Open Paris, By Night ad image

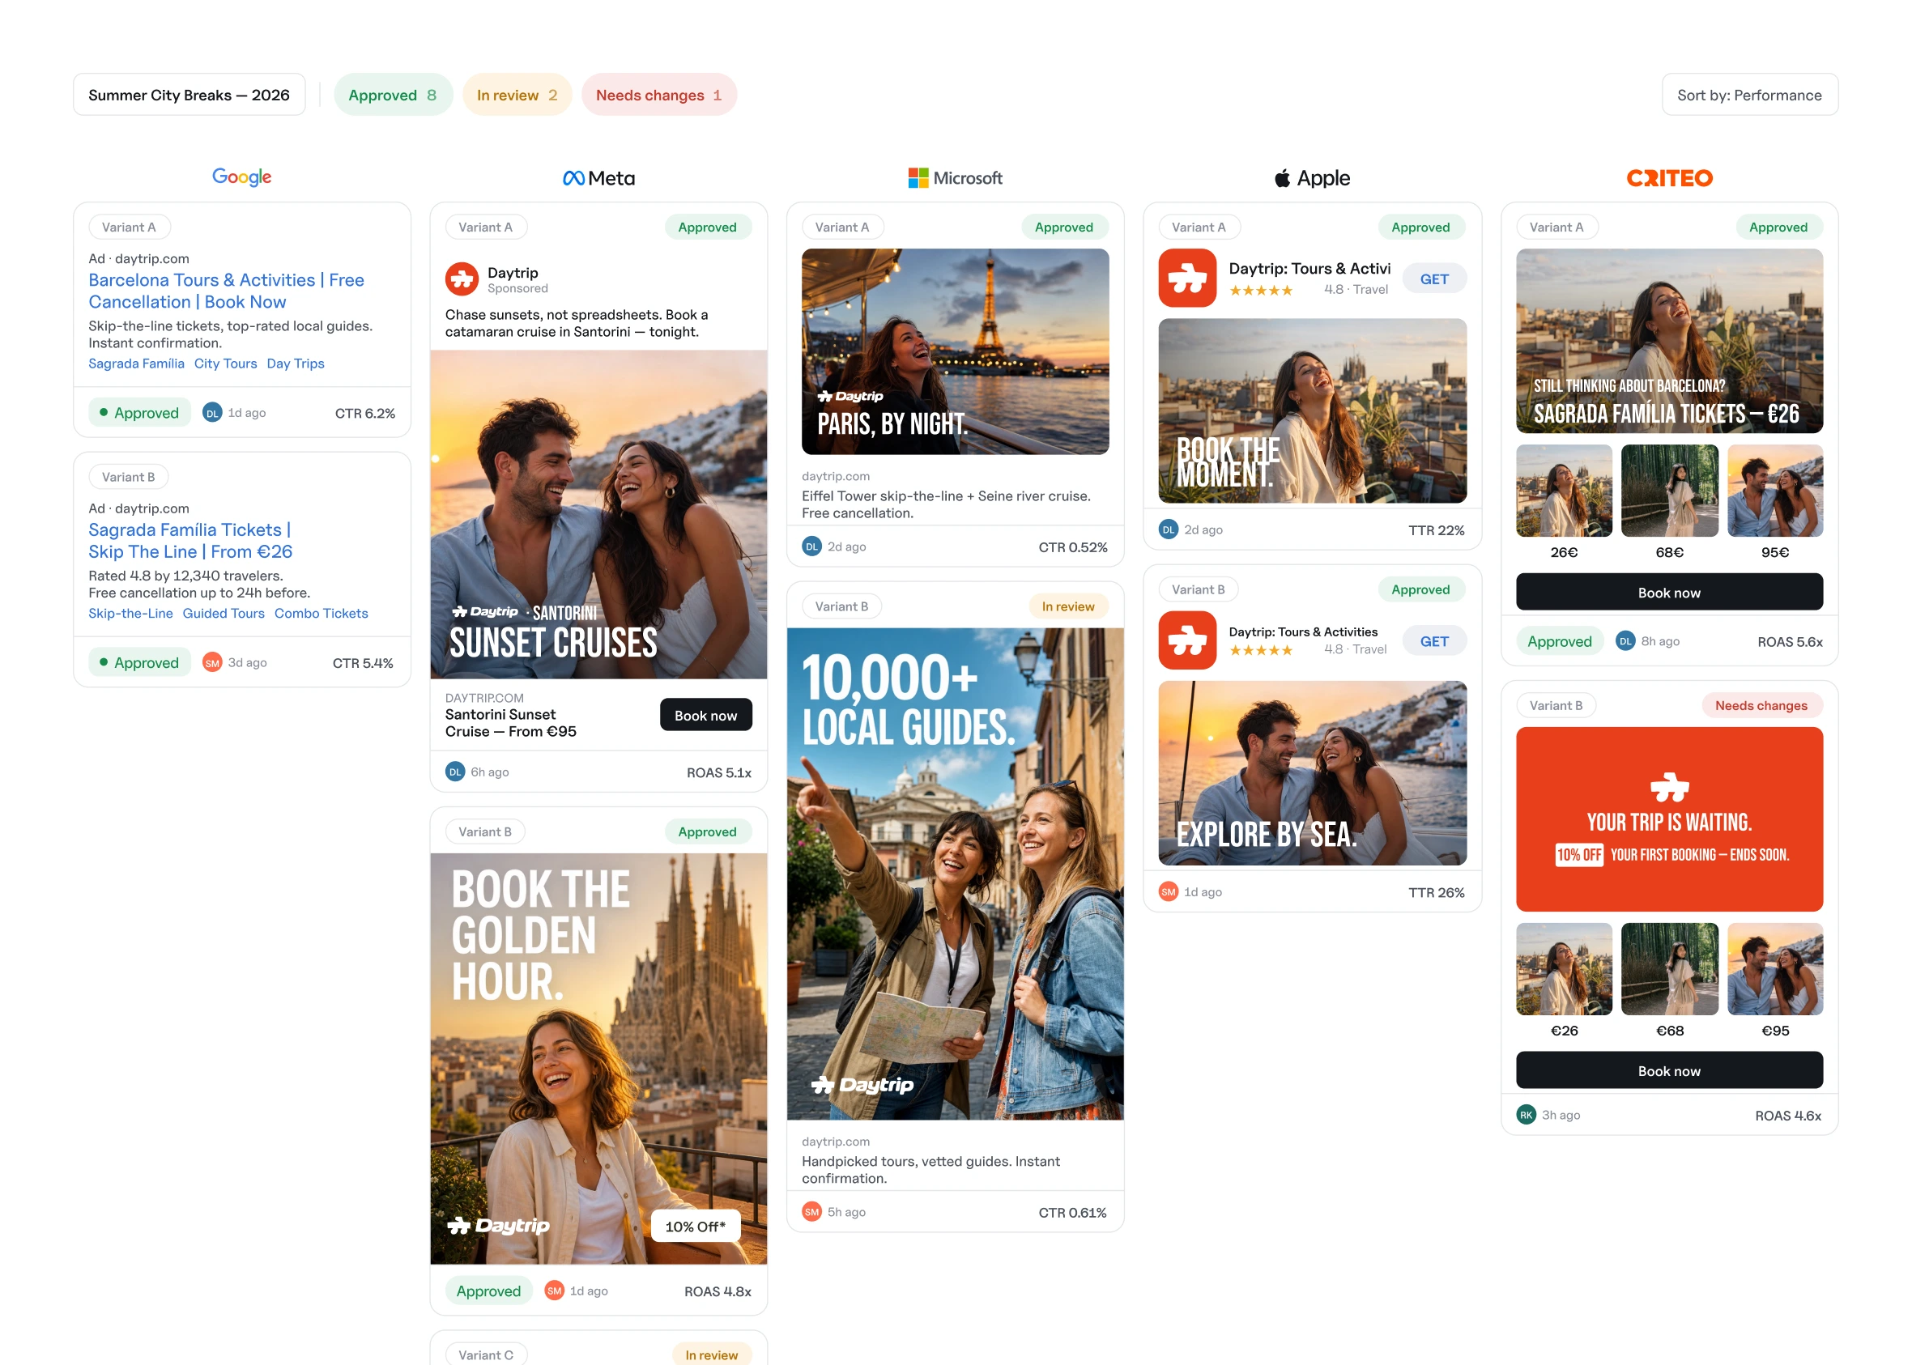[955, 351]
